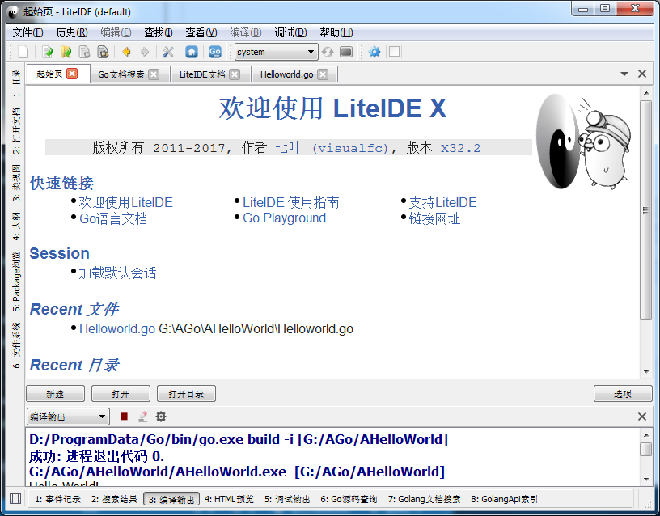
Task: Open the 帮助(H) menu
Action: (x=336, y=32)
